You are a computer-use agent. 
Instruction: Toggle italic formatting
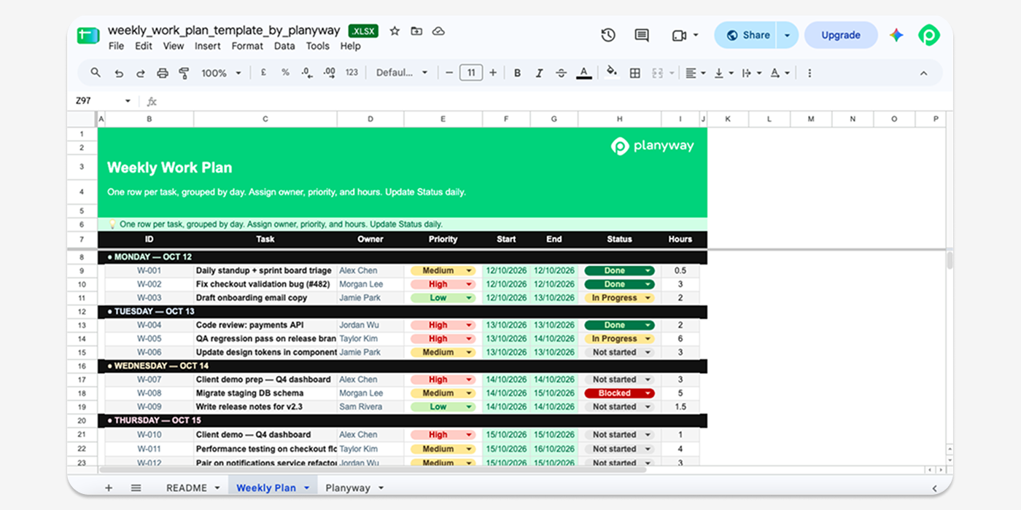(x=539, y=73)
